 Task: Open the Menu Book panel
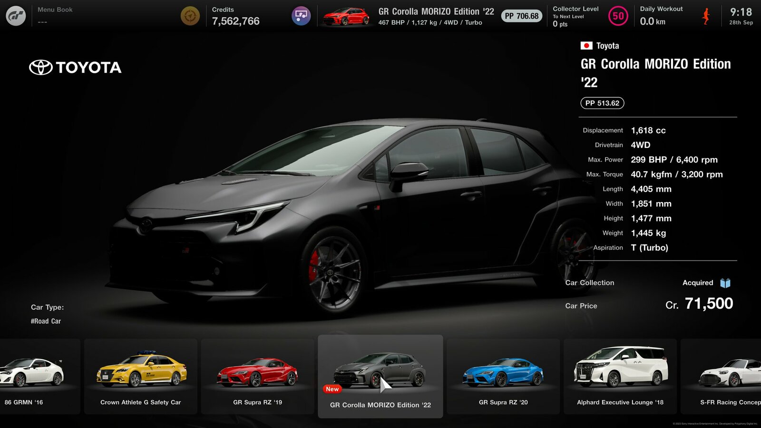pos(55,16)
